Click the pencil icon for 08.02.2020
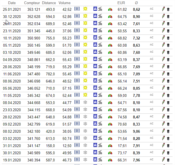This screenshot has width=175, height=165. pos(163,131)
